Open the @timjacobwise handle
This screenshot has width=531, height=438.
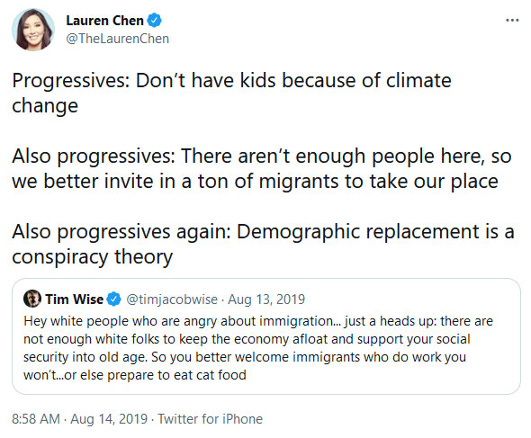[172, 299]
